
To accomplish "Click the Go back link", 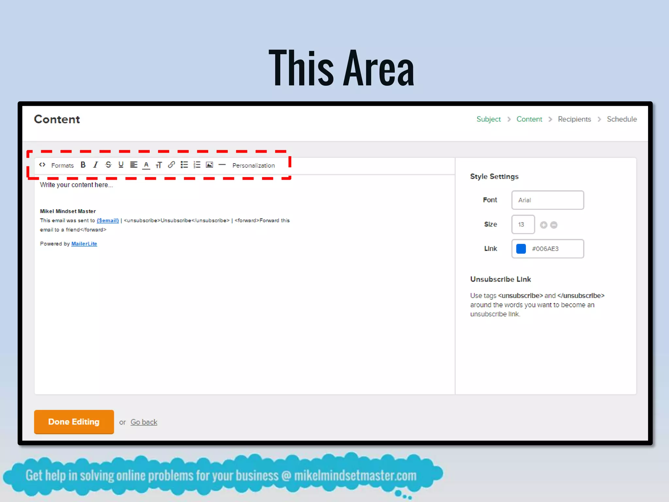I will tap(144, 422).
